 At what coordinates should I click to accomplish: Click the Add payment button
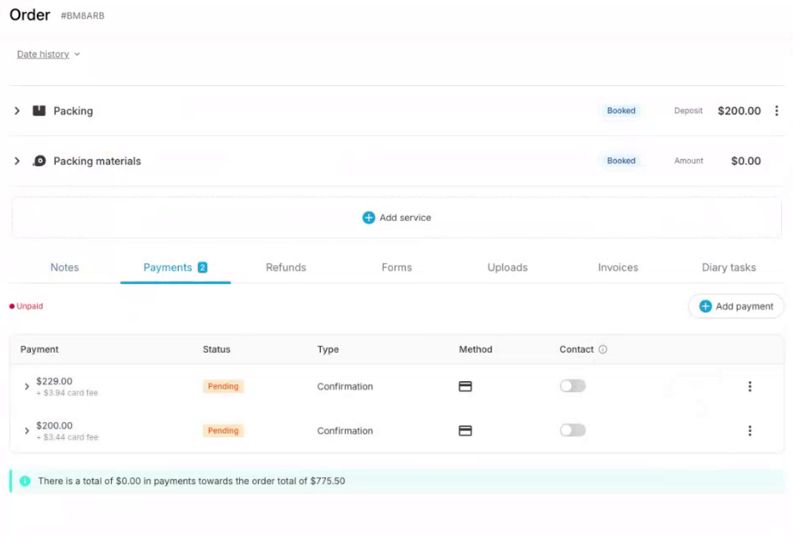pyautogui.click(x=736, y=306)
